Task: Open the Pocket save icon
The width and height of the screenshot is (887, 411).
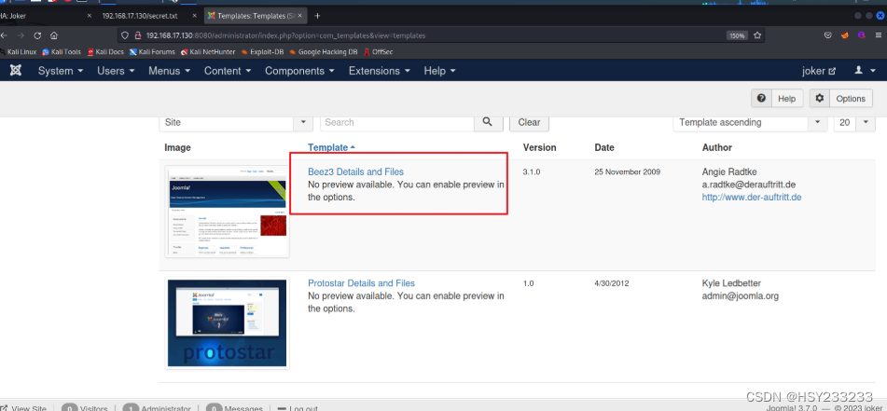Action: [x=827, y=35]
